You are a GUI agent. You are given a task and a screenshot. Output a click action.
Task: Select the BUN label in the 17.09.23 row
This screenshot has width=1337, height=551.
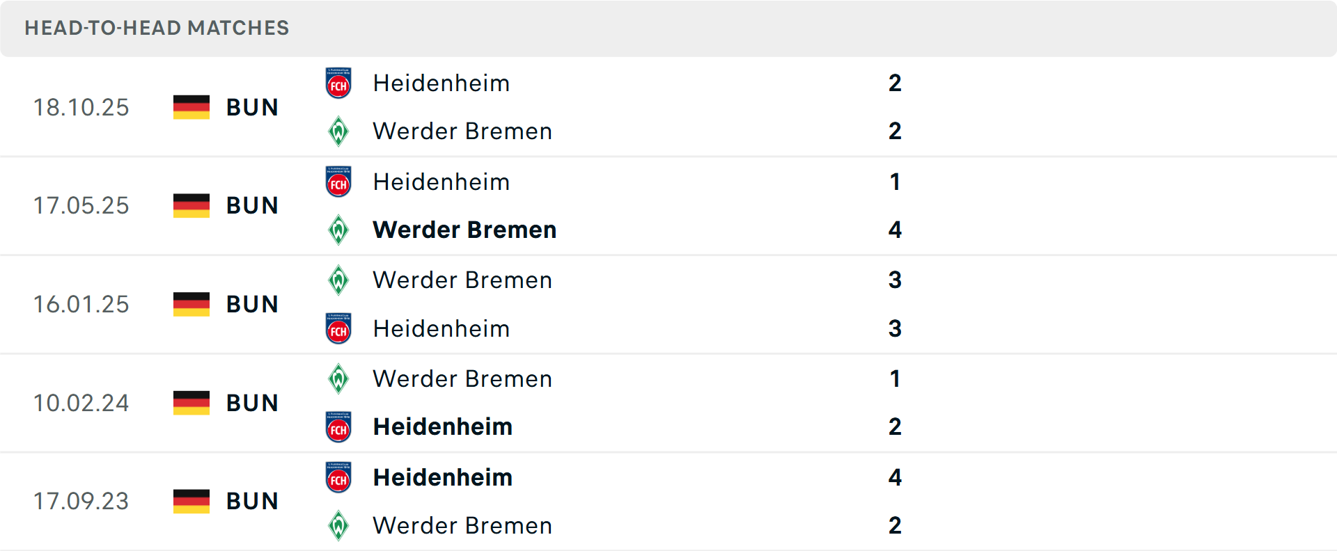252,501
